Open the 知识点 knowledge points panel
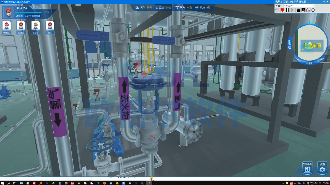 click(x=307, y=168)
